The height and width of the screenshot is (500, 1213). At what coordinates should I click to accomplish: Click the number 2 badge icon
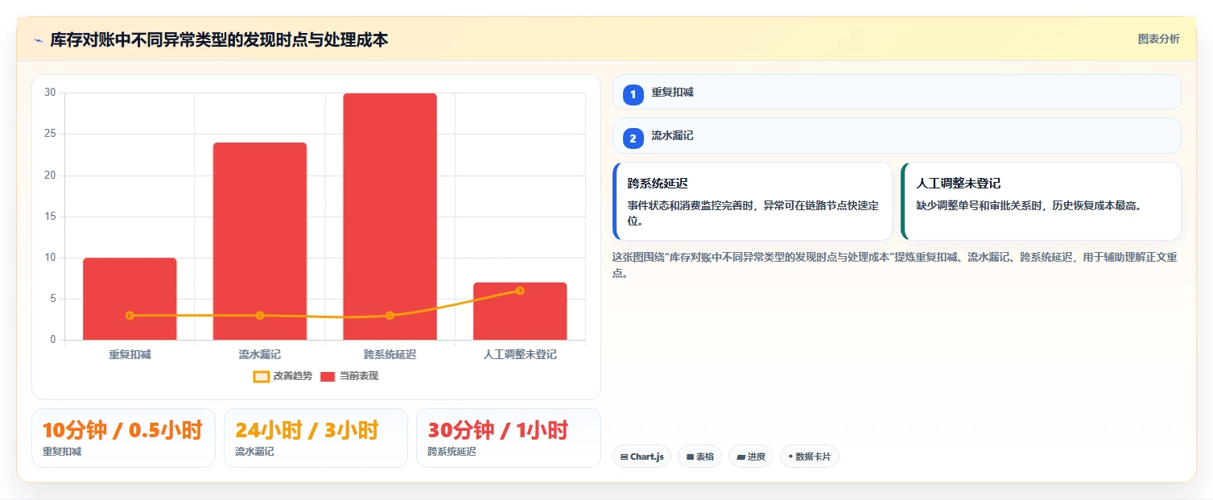point(633,138)
